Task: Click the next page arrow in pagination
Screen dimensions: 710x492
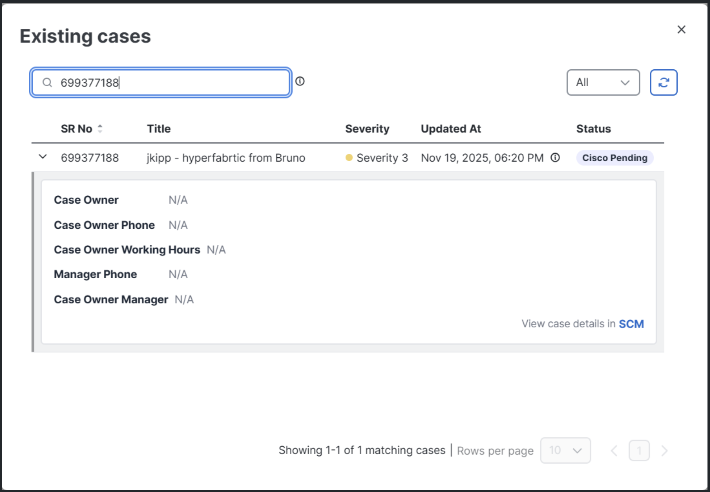Action: tap(663, 451)
